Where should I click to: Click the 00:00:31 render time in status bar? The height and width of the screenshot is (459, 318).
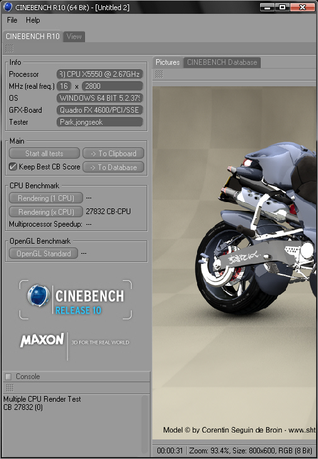point(170,451)
